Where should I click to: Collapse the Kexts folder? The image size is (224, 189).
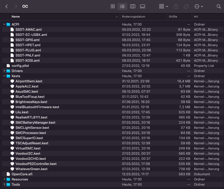(x=4, y=76)
